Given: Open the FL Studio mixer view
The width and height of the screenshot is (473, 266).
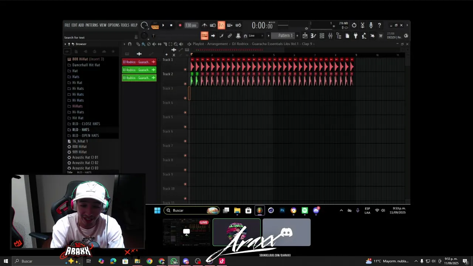Looking at the screenshot, I should tap(330, 36).
